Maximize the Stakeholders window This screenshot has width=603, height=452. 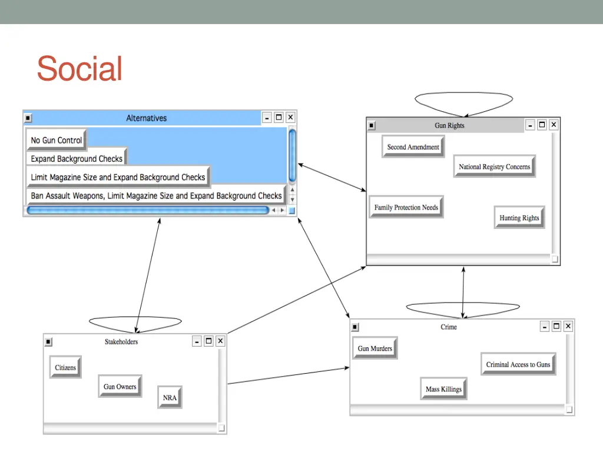pos(208,341)
